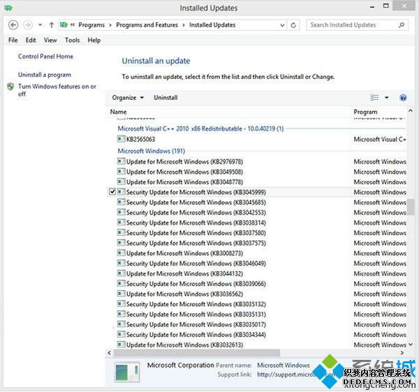This screenshot has width=419, height=392.
Task: Open Turn Windows features on or off
Action: [x=57, y=90]
